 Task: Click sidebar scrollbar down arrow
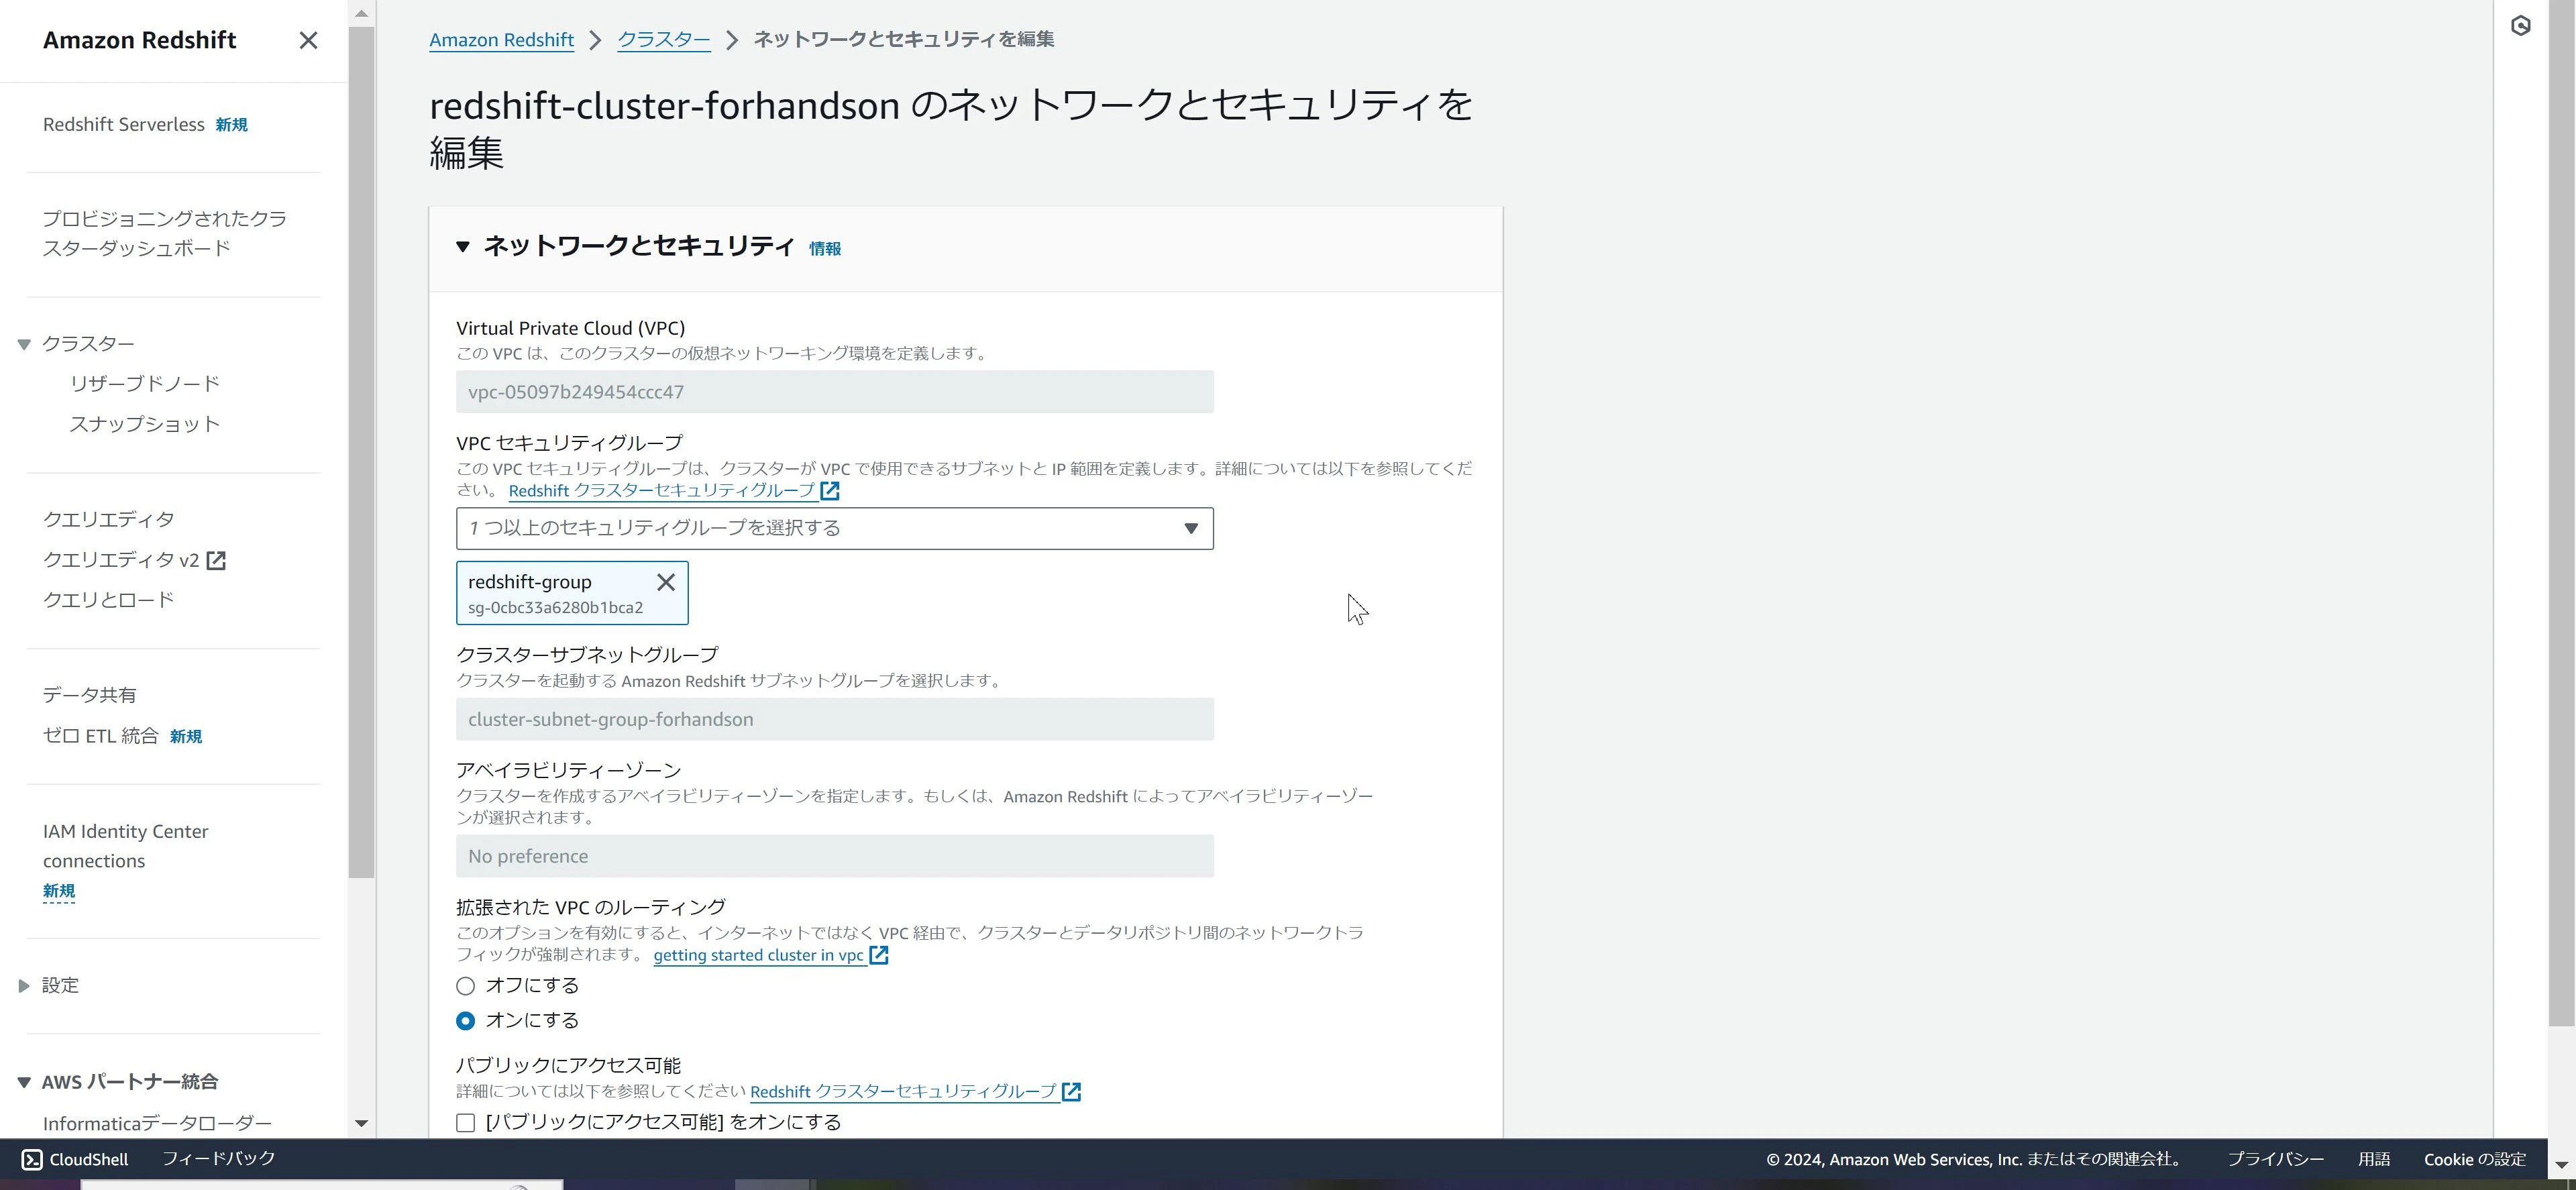[362, 1124]
